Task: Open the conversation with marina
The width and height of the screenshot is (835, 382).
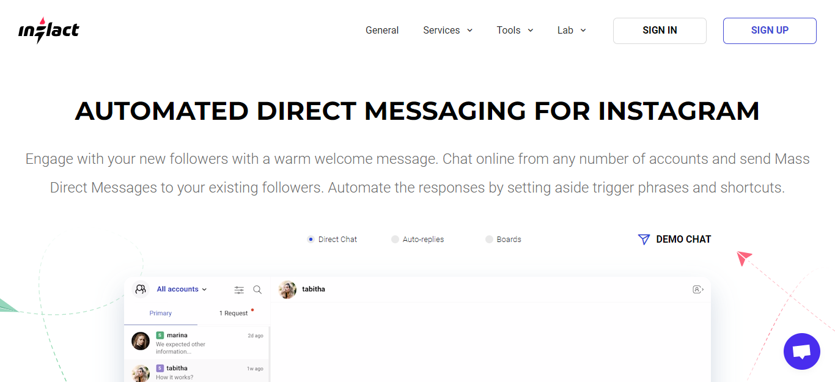Action: coord(196,341)
